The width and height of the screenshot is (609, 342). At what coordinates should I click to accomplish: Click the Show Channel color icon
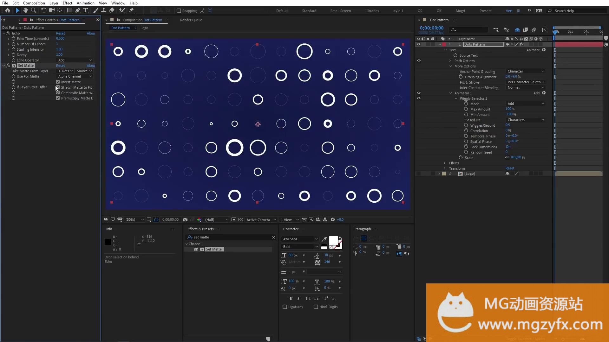[199, 219]
